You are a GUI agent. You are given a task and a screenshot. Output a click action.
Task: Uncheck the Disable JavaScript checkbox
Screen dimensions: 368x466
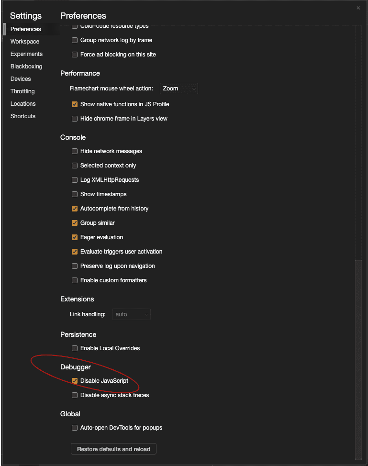click(x=75, y=381)
